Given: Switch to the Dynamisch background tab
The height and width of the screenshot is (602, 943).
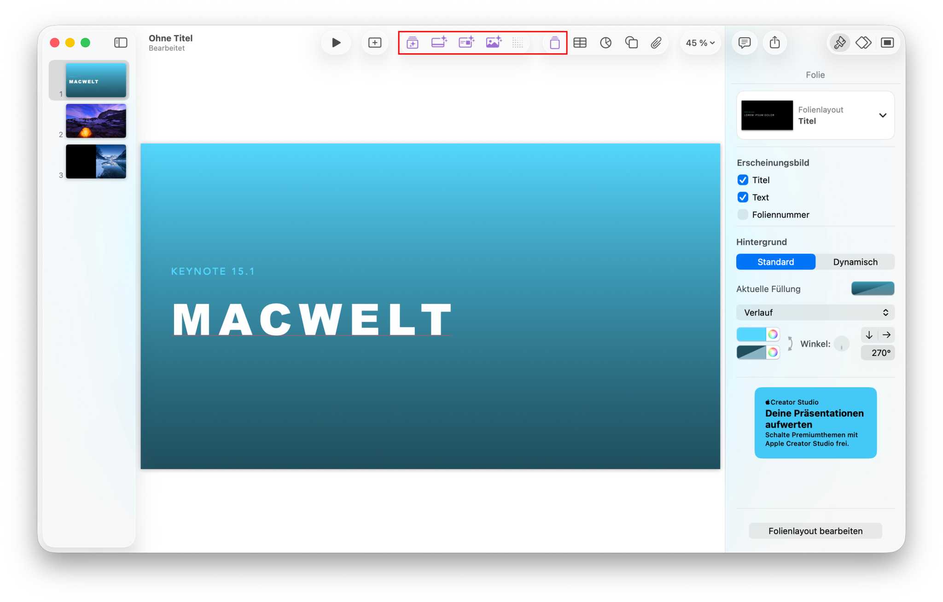Looking at the screenshot, I should pyautogui.click(x=855, y=262).
